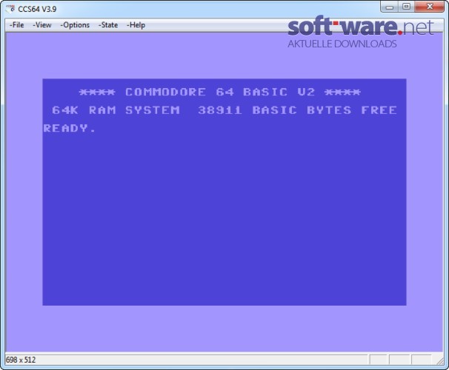Click the '38911 BASIC BYTES FREE' text
The image size is (449, 370).
click(298, 110)
